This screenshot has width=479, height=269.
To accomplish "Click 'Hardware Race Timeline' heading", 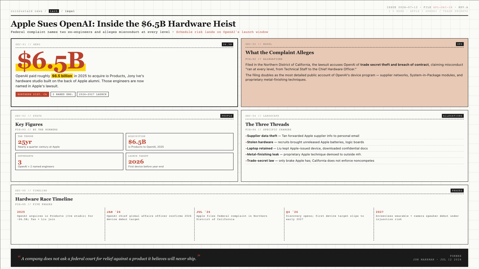I will point(44,199).
